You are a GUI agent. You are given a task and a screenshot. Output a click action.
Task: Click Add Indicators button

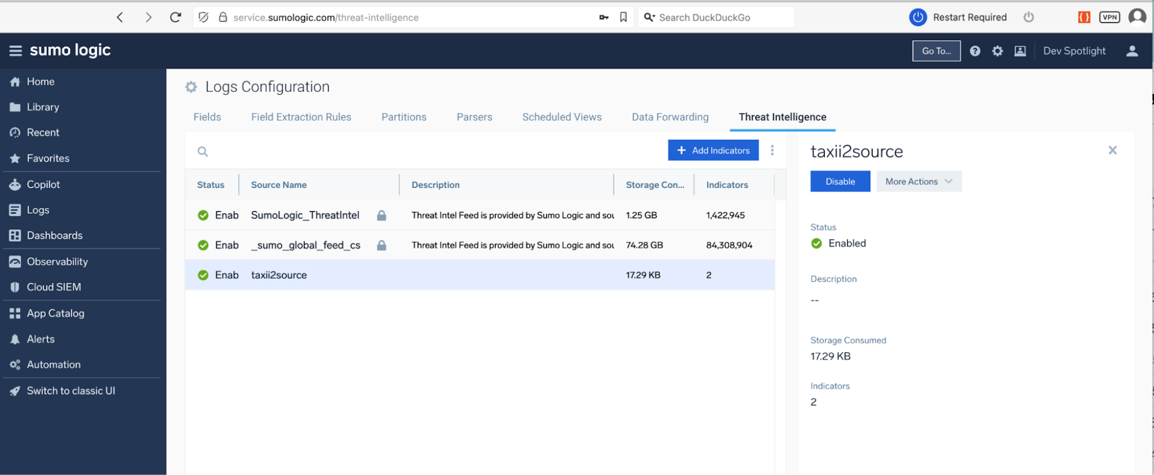pos(713,150)
